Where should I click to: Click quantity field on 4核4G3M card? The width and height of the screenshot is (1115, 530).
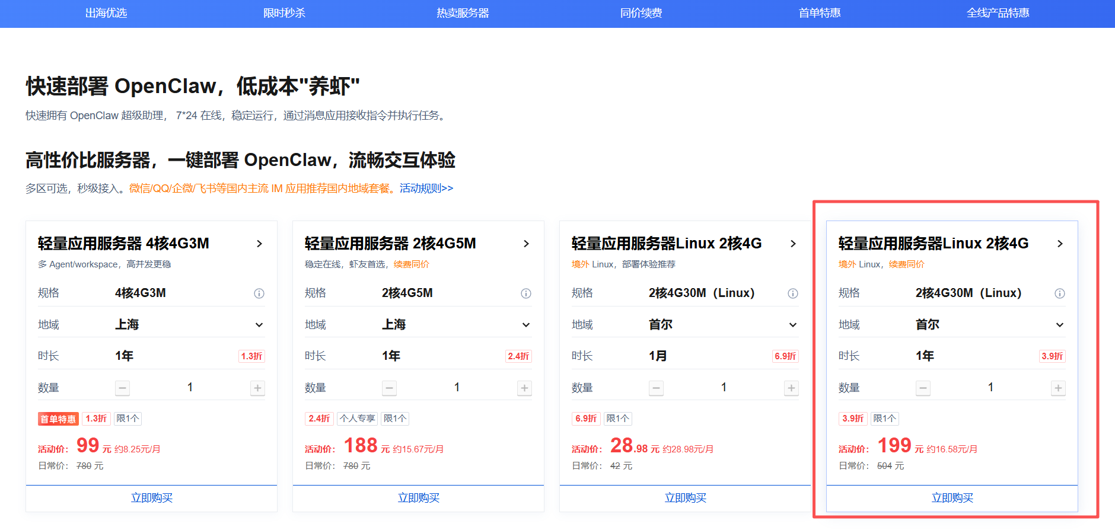point(190,388)
